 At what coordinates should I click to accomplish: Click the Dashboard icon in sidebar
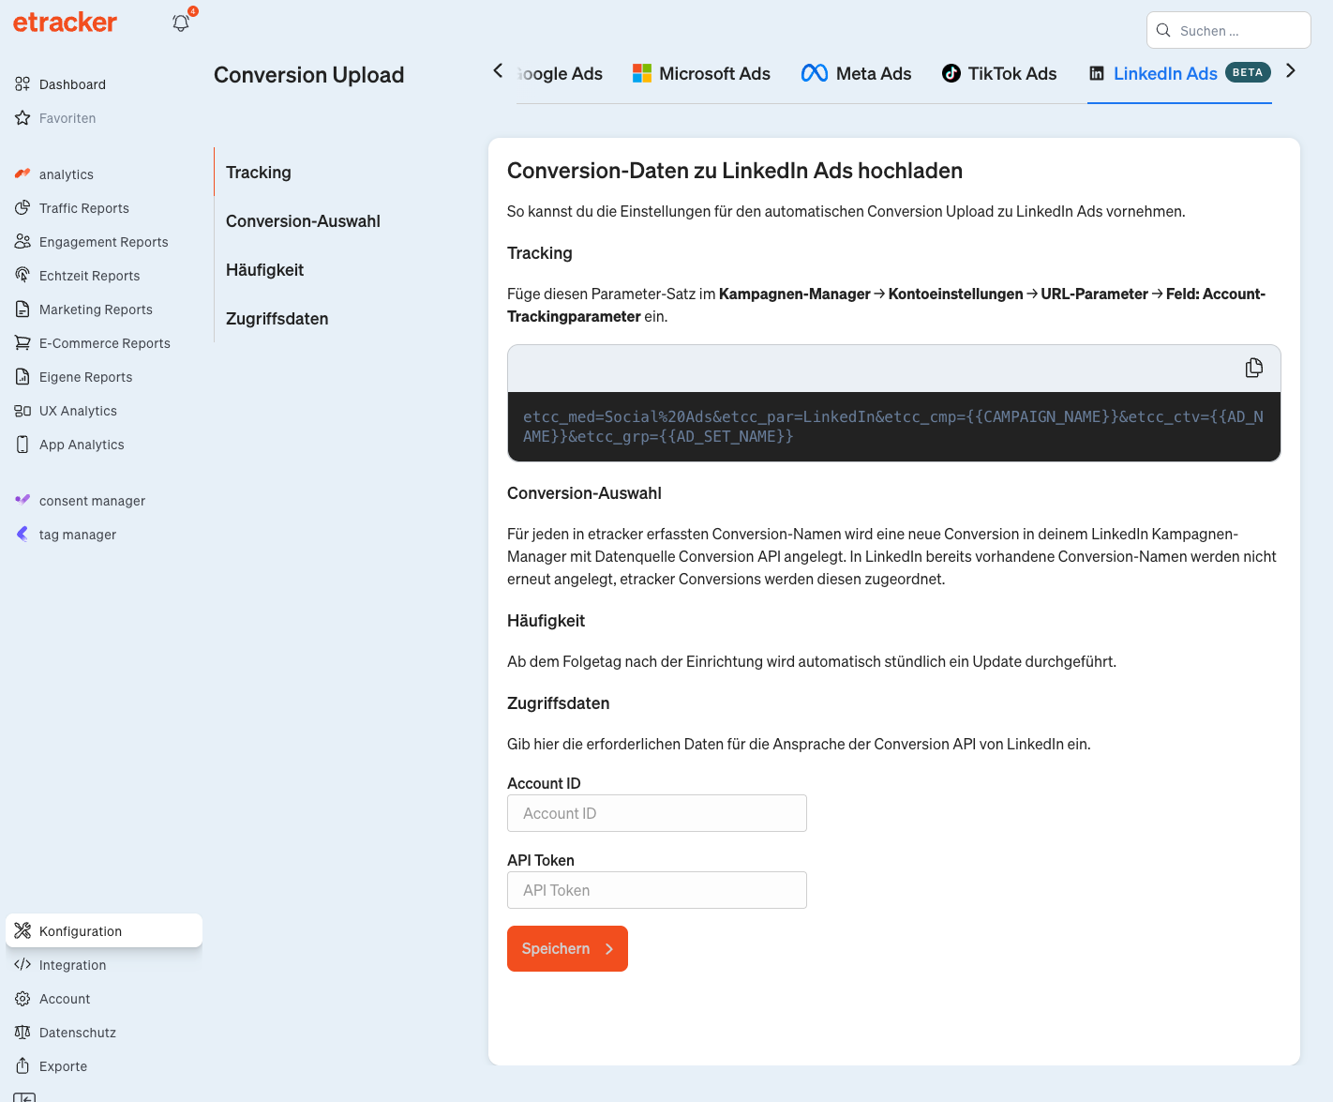[x=22, y=84]
